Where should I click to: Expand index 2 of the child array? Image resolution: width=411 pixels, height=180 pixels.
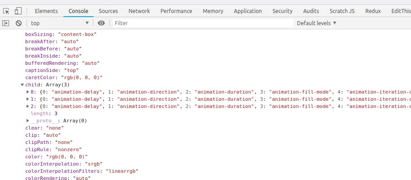28,106
